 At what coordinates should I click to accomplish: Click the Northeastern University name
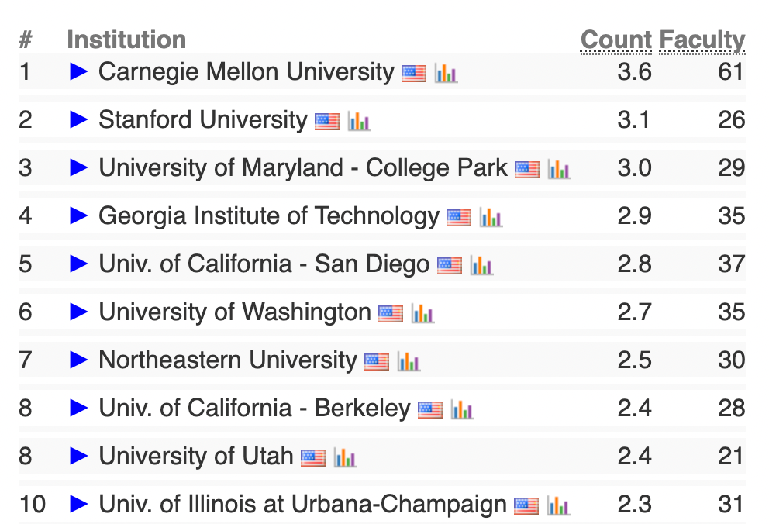click(x=228, y=360)
